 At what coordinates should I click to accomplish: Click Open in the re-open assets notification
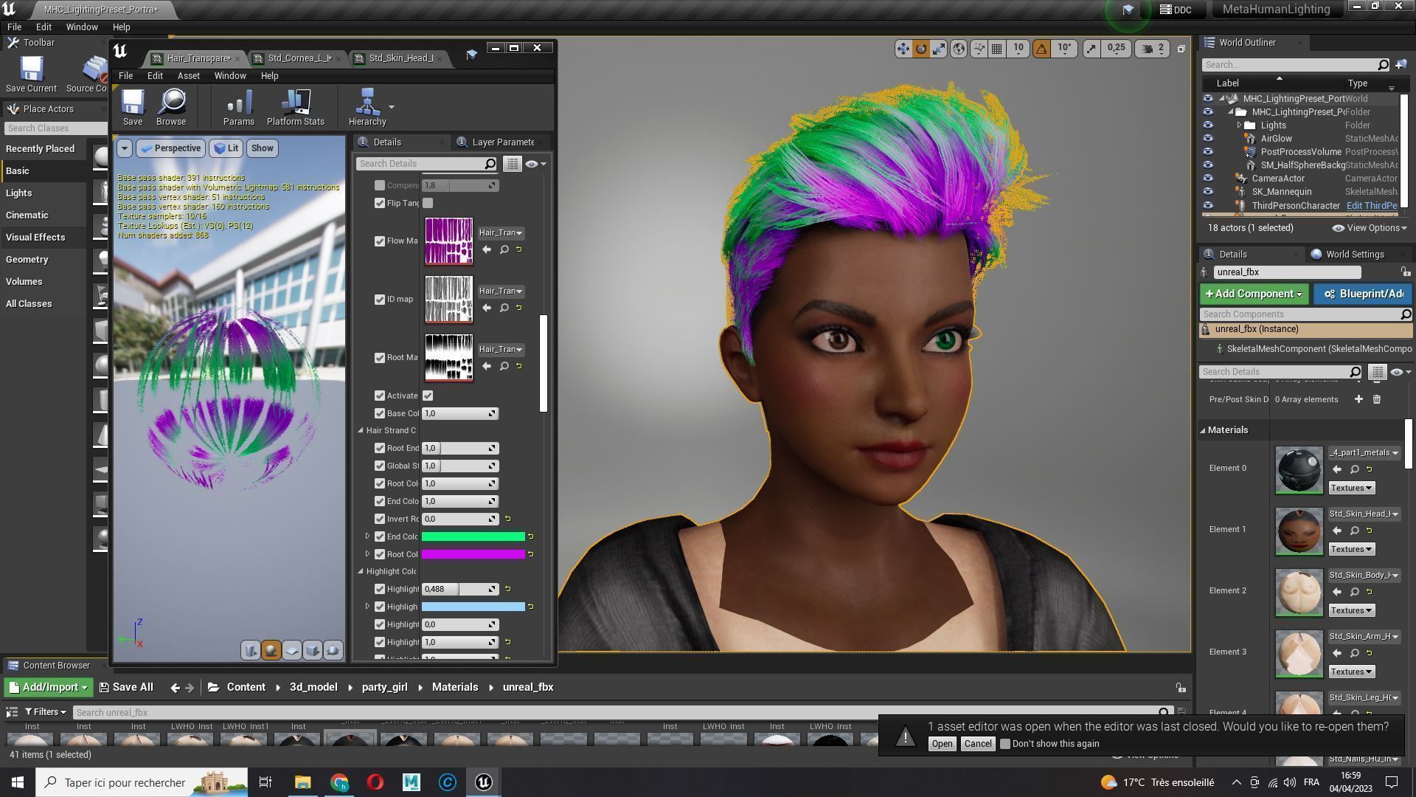[942, 744]
